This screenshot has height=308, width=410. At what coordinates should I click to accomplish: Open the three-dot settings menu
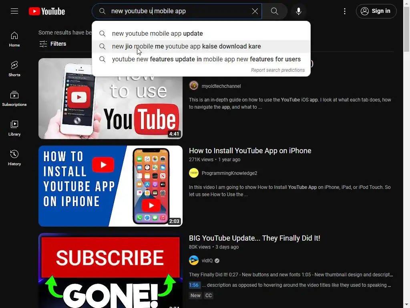(x=345, y=11)
